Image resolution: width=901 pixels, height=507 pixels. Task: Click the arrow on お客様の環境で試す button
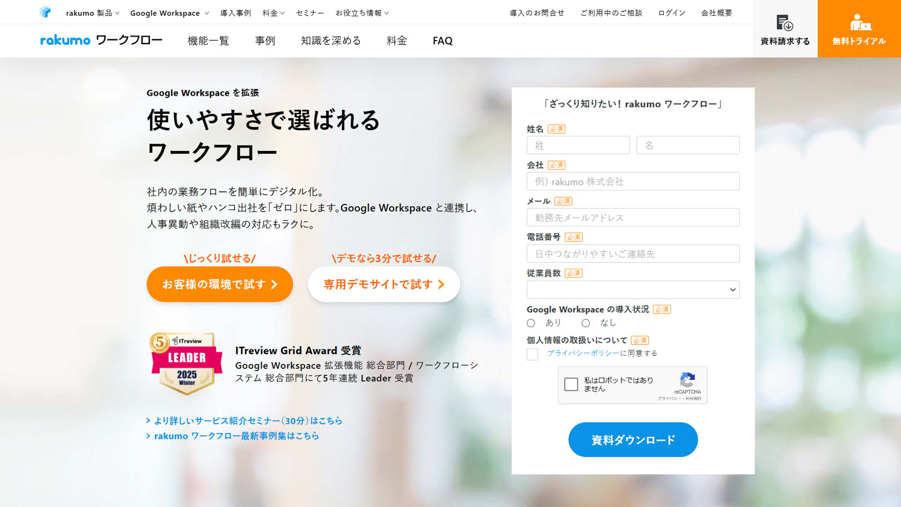pos(274,284)
